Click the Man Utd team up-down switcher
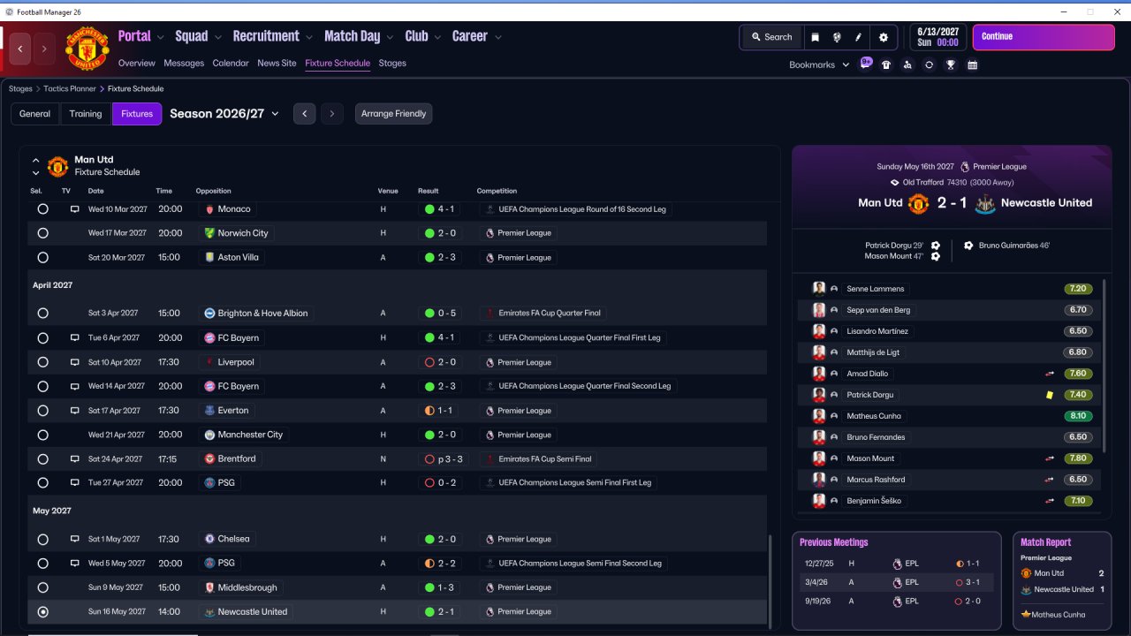 [36, 167]
